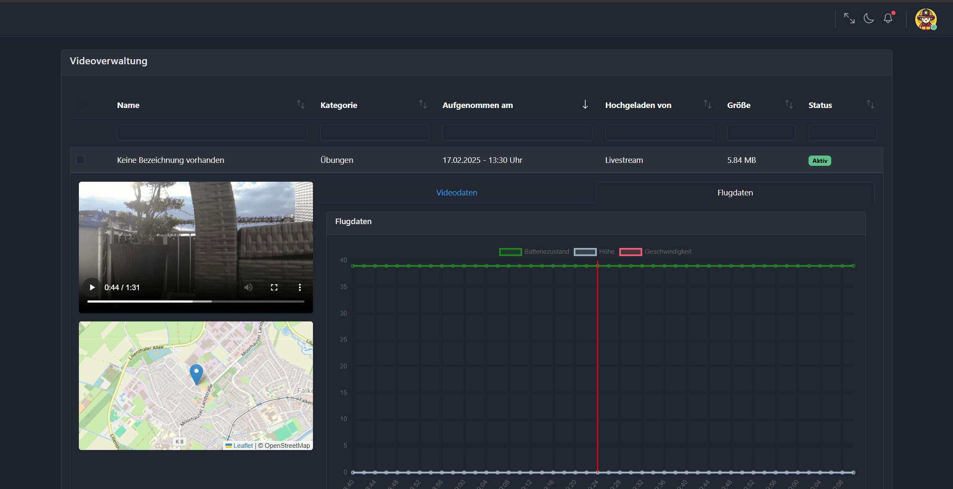Select all rows via the header checkbox

(x=80, y=105)
